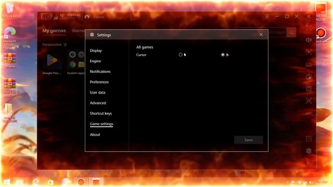Click the emulator search button
333x187 pixels.
click(291, 32)
